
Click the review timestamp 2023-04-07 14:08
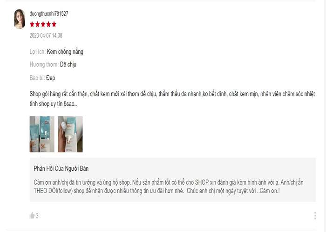pos(46,35)
